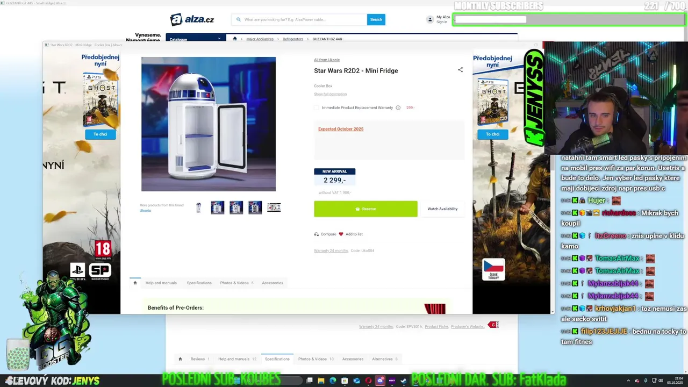
Task: Select the fifth product thumbnail
Action: 274,207
